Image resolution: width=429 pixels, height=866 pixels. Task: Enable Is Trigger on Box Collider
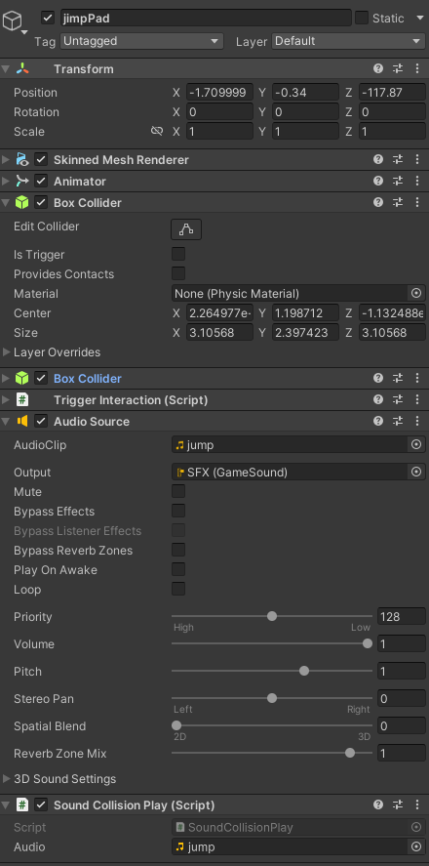click(178, 254)
